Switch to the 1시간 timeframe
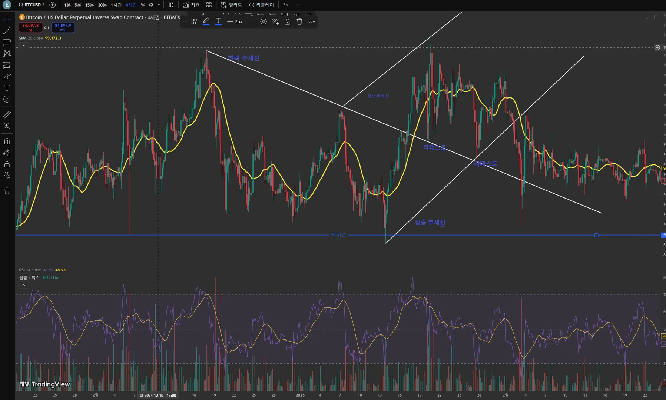Viewport: 666px width, 400px height. coord(116,5)
